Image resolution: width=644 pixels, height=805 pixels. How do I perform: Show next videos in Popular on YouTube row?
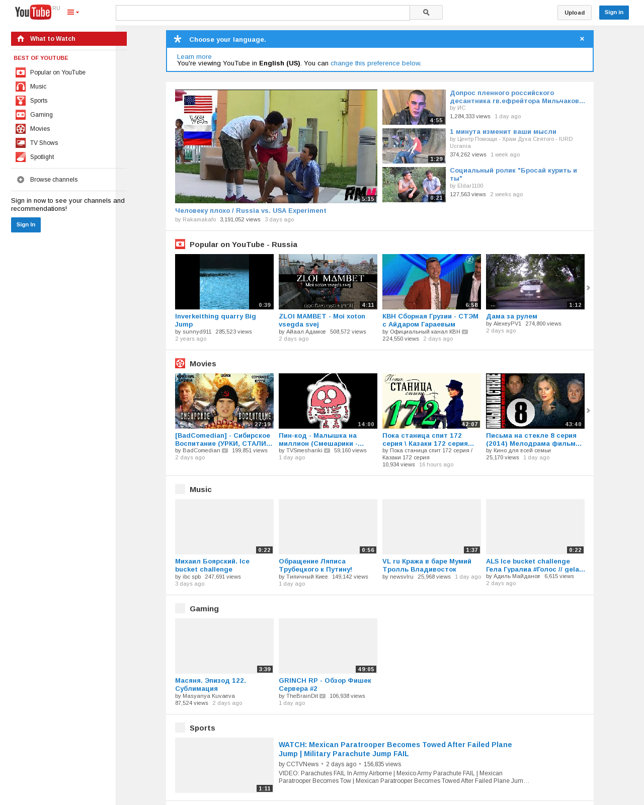click(588, 288)
